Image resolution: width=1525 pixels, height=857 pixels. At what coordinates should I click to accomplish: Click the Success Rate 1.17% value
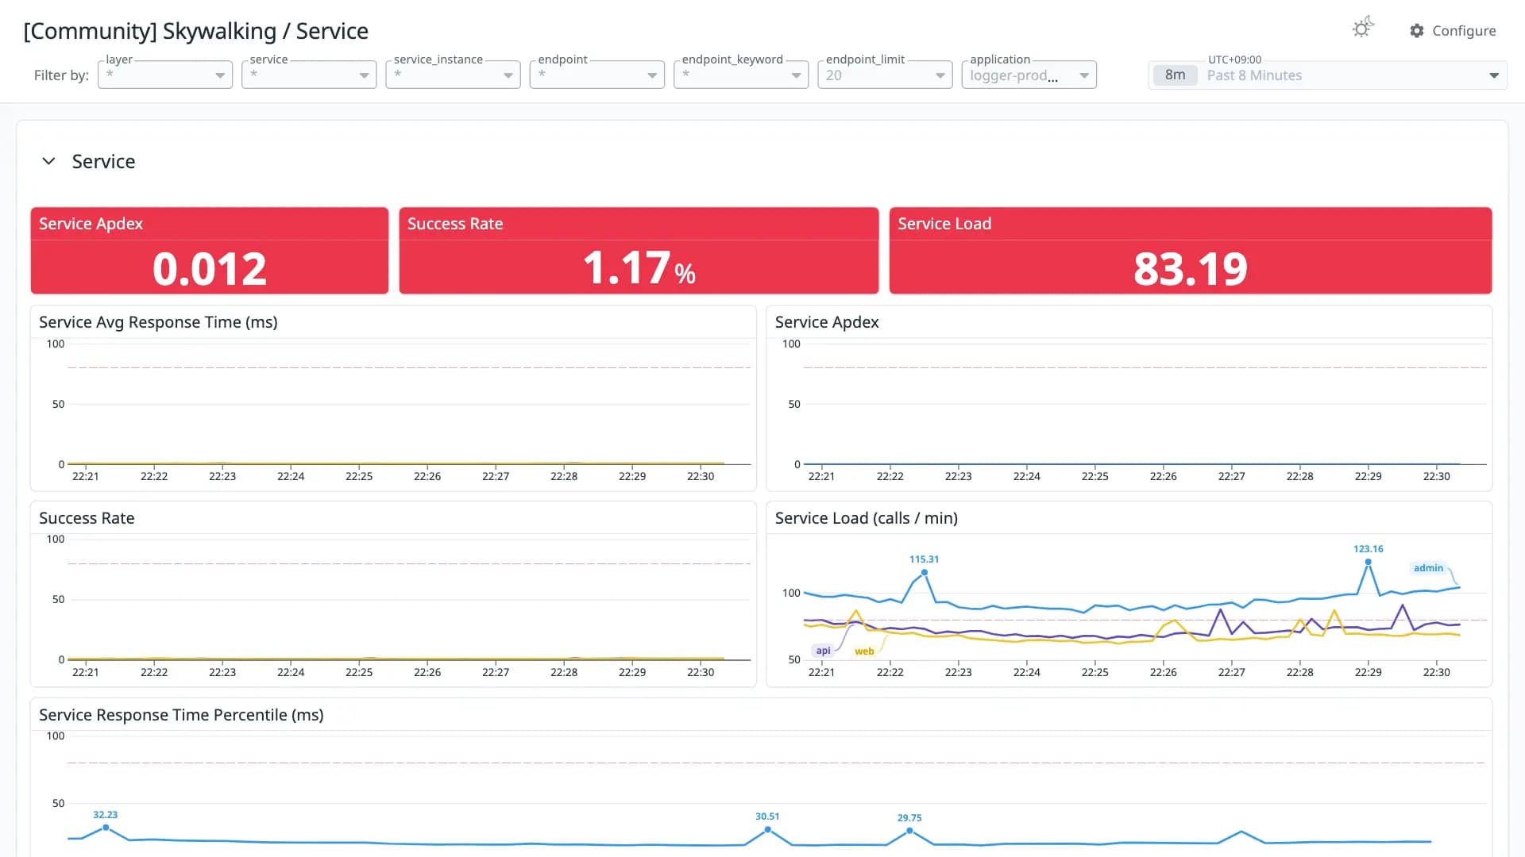click(x=639, y=268)
